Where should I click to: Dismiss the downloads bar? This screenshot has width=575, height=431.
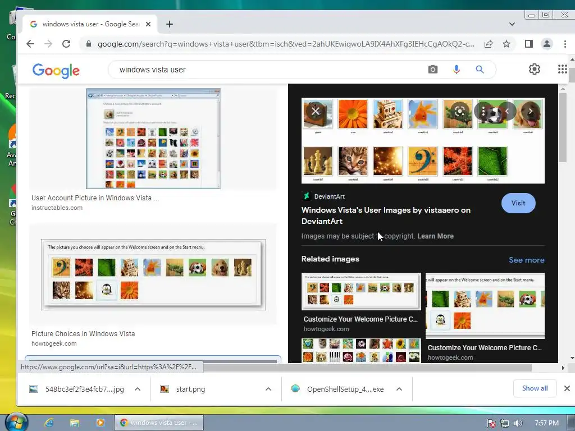[567, 388]
